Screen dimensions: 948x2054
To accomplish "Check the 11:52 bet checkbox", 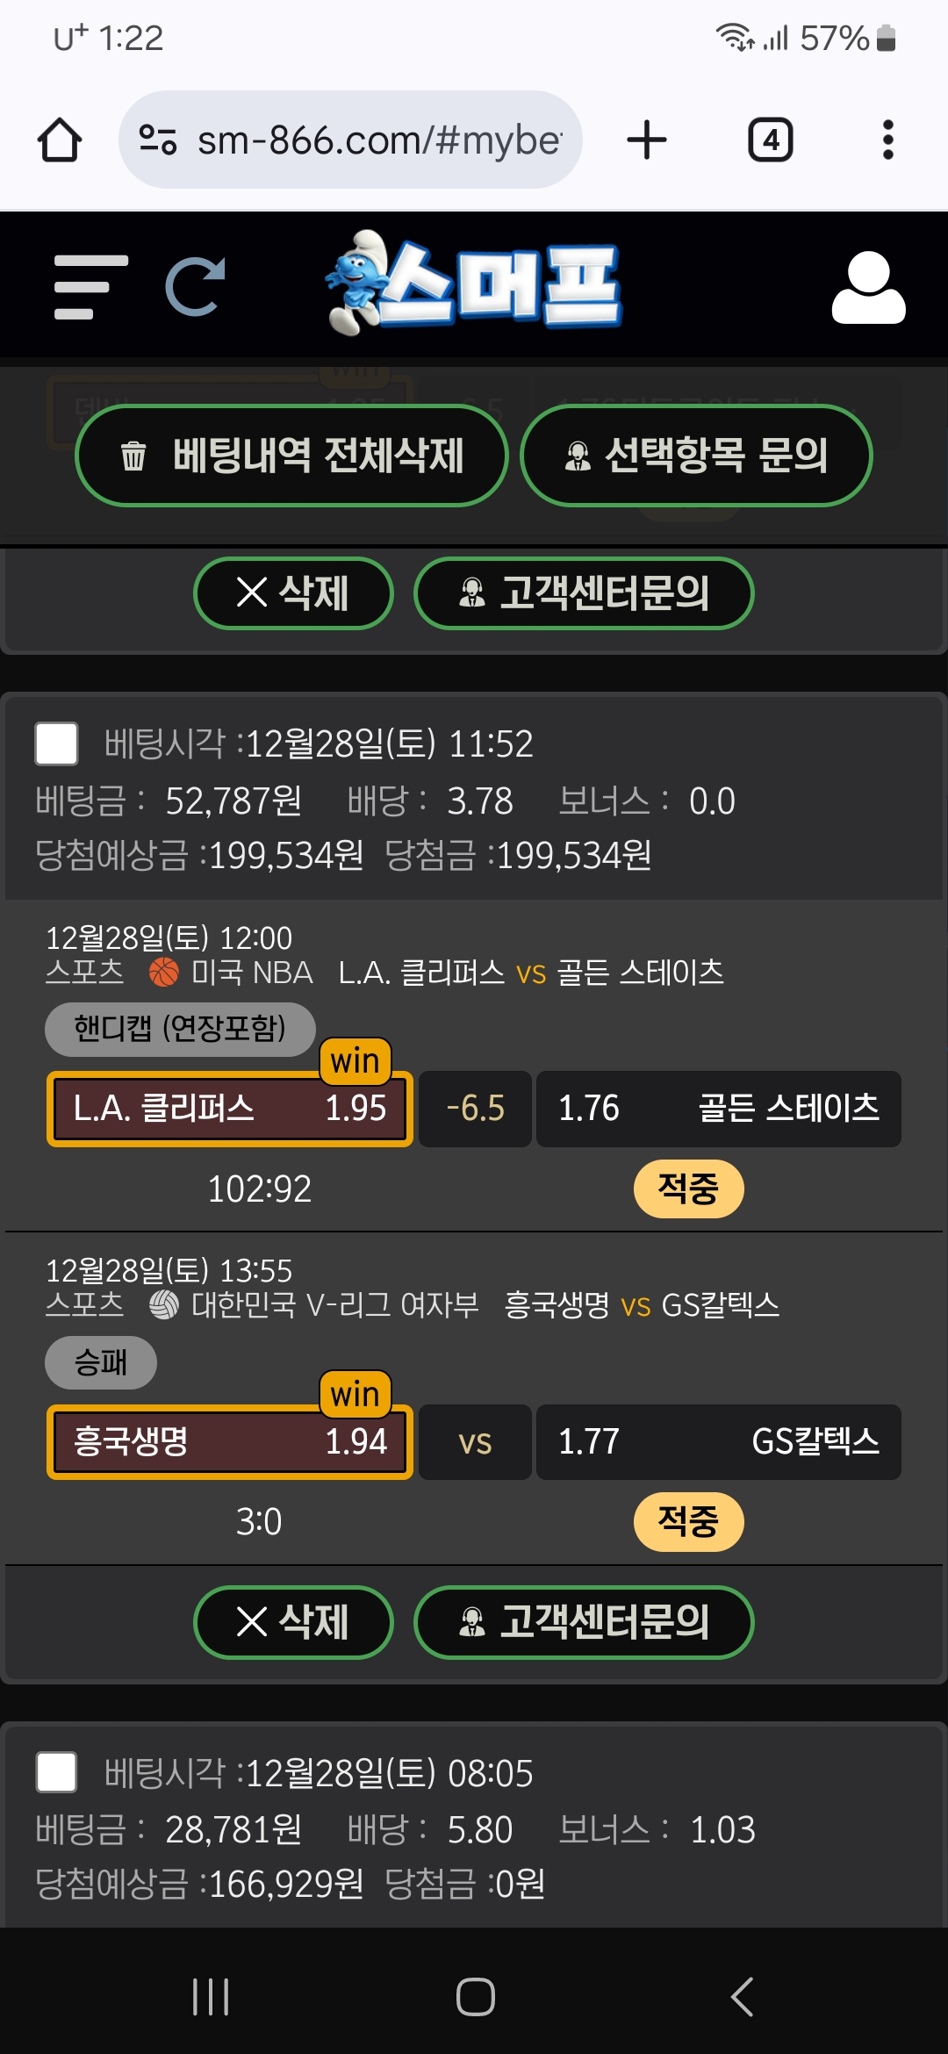I will tap(56, 744).
